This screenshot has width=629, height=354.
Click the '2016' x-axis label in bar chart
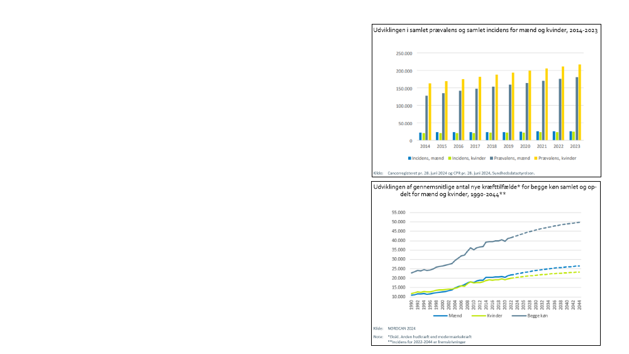pyautogui.click(x=458, y=147)
